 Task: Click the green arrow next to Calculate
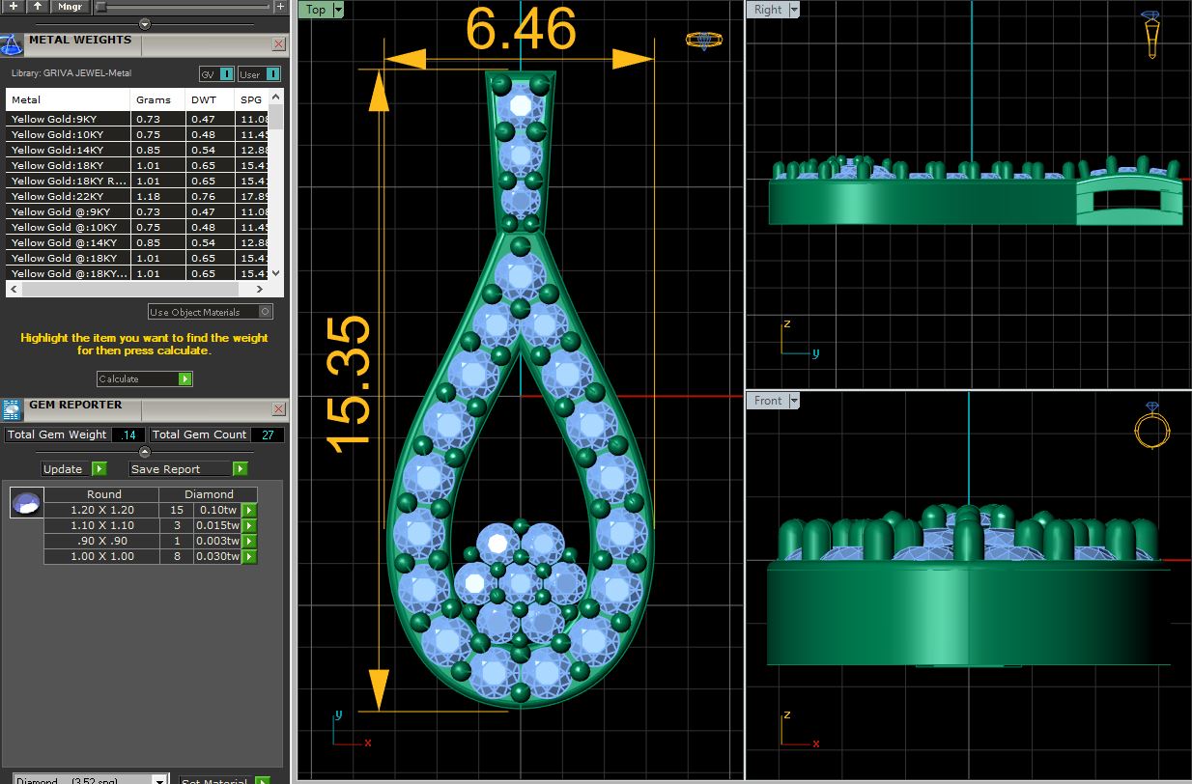pyautogui.click(x=184, y=379)
